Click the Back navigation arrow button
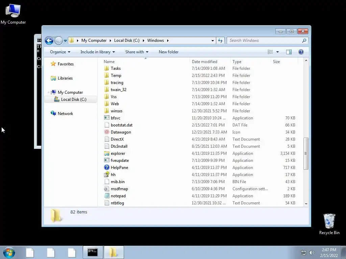Image resolution: width=346 pixels, height=259 pixels. 49,40
